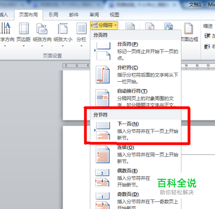This screenshot has width=215, height=209.
Task: Click the 页面边框 page border icon
Action: (x=188, y=28)
